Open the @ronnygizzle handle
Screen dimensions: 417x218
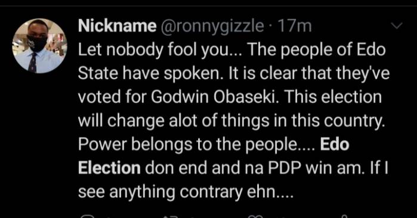click(212, 27)
